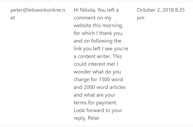Click the 'and 2000 word articles' line

(x=100, y=87)
